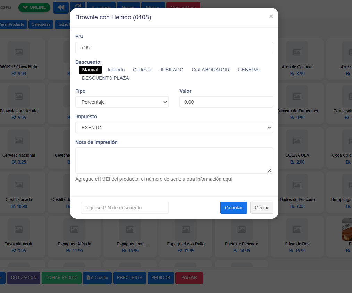
Task: Click the wifi ONLINE status indicator
Action: [x=34, y=7]
